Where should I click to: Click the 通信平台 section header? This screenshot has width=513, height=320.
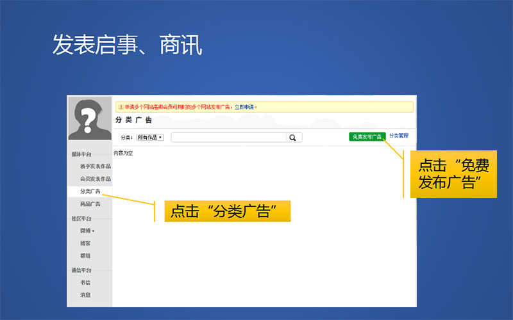pos(81,270)
